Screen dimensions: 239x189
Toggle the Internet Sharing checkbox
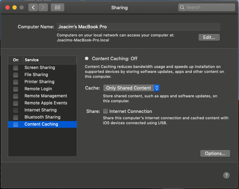pyautogui.click(x=16, y=110)
